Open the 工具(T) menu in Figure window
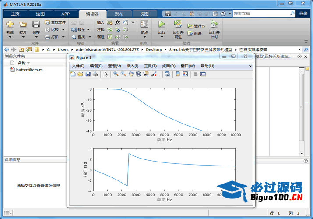 pos(150,66)
